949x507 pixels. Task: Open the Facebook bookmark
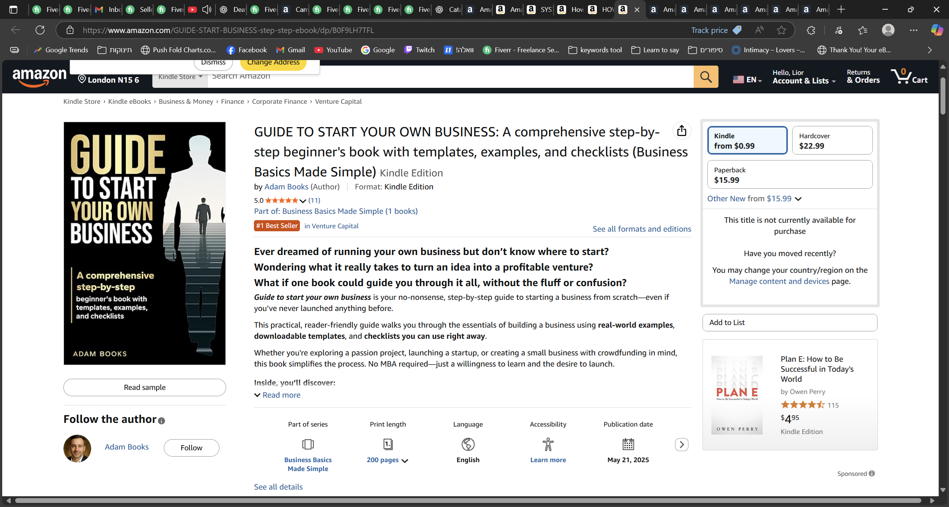pyautogui.click(x=247, y=50)
